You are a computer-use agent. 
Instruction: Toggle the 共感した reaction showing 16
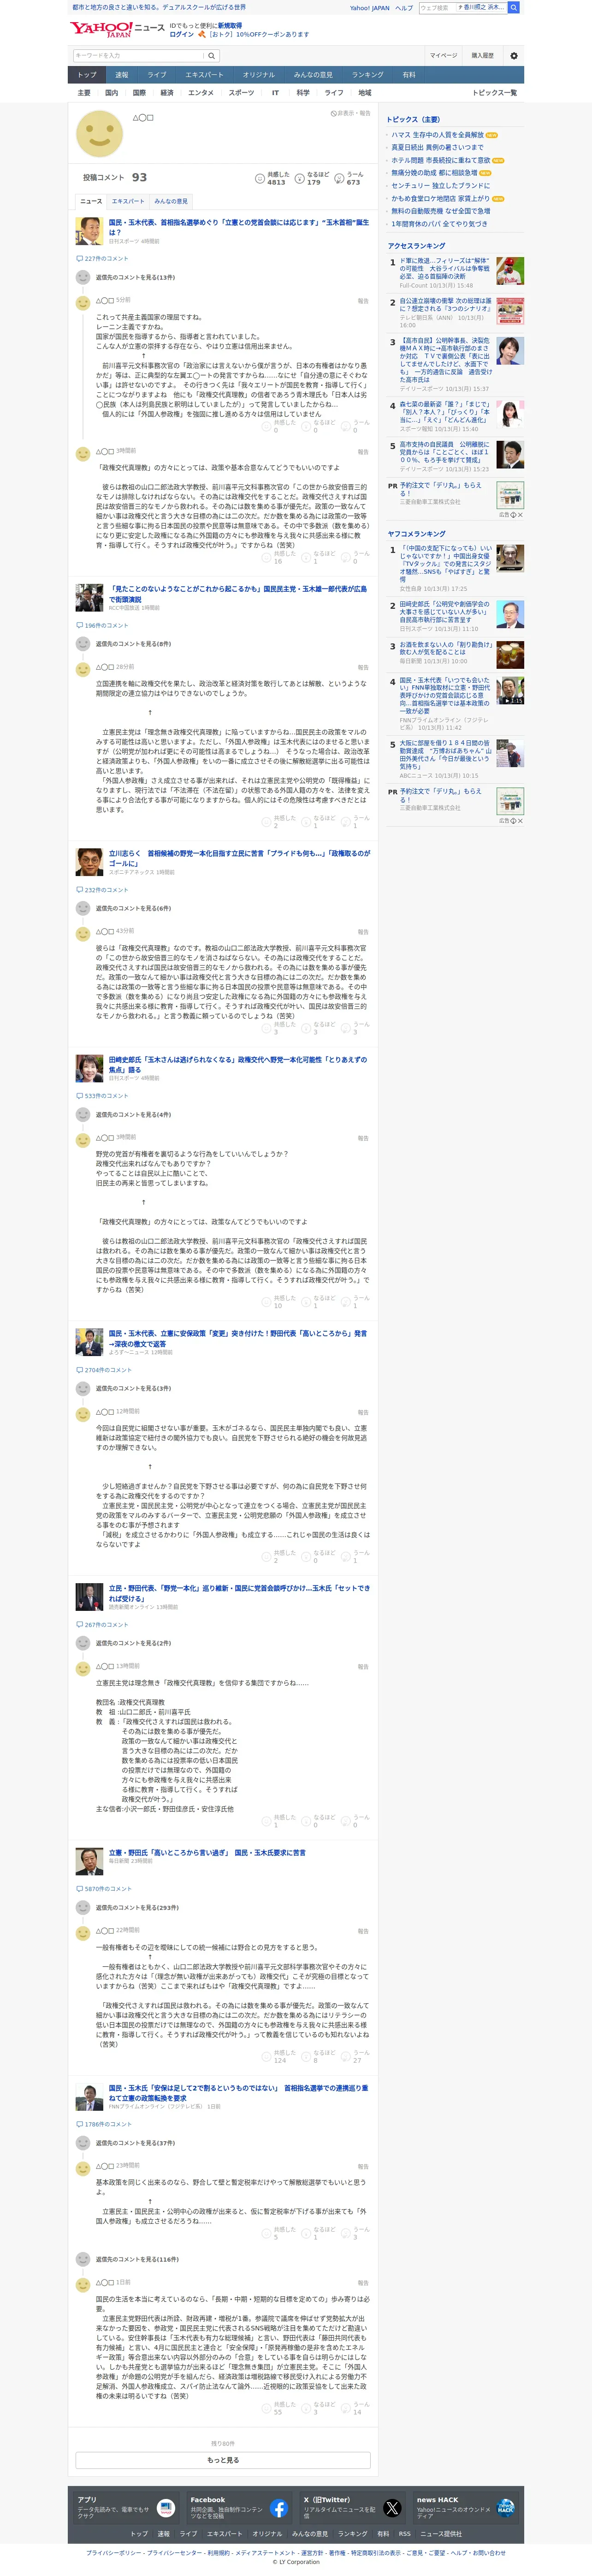click(x=279, y=557)
